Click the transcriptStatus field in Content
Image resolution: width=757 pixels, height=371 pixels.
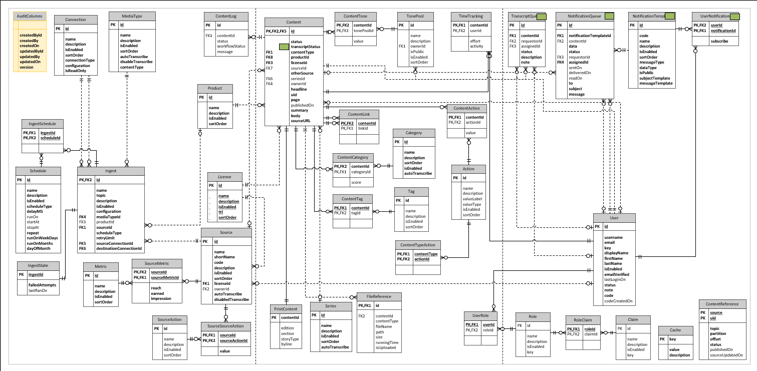tap(306, 47)
